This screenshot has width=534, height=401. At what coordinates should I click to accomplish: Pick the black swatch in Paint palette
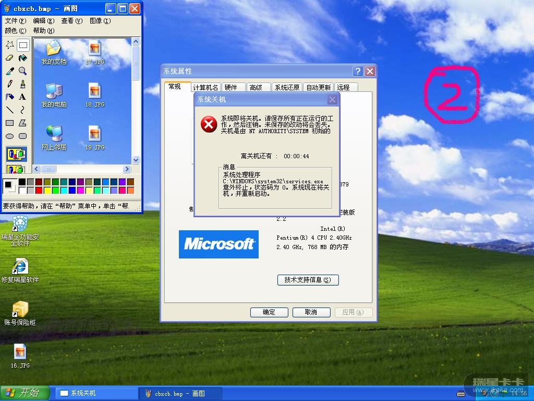[22, 182]
